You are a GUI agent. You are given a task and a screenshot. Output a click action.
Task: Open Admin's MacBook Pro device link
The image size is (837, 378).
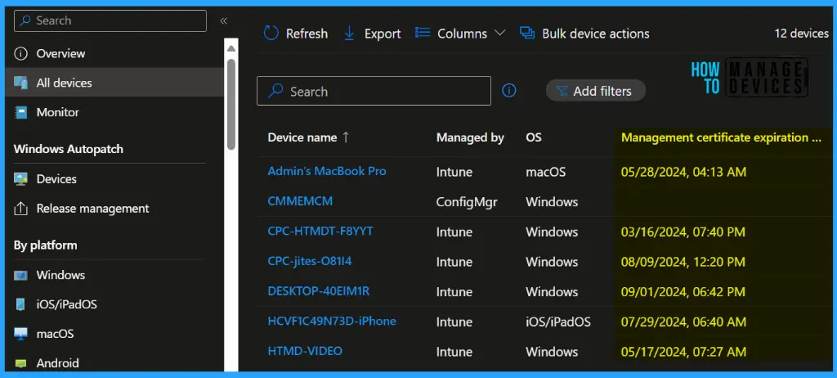pos(327,171)
